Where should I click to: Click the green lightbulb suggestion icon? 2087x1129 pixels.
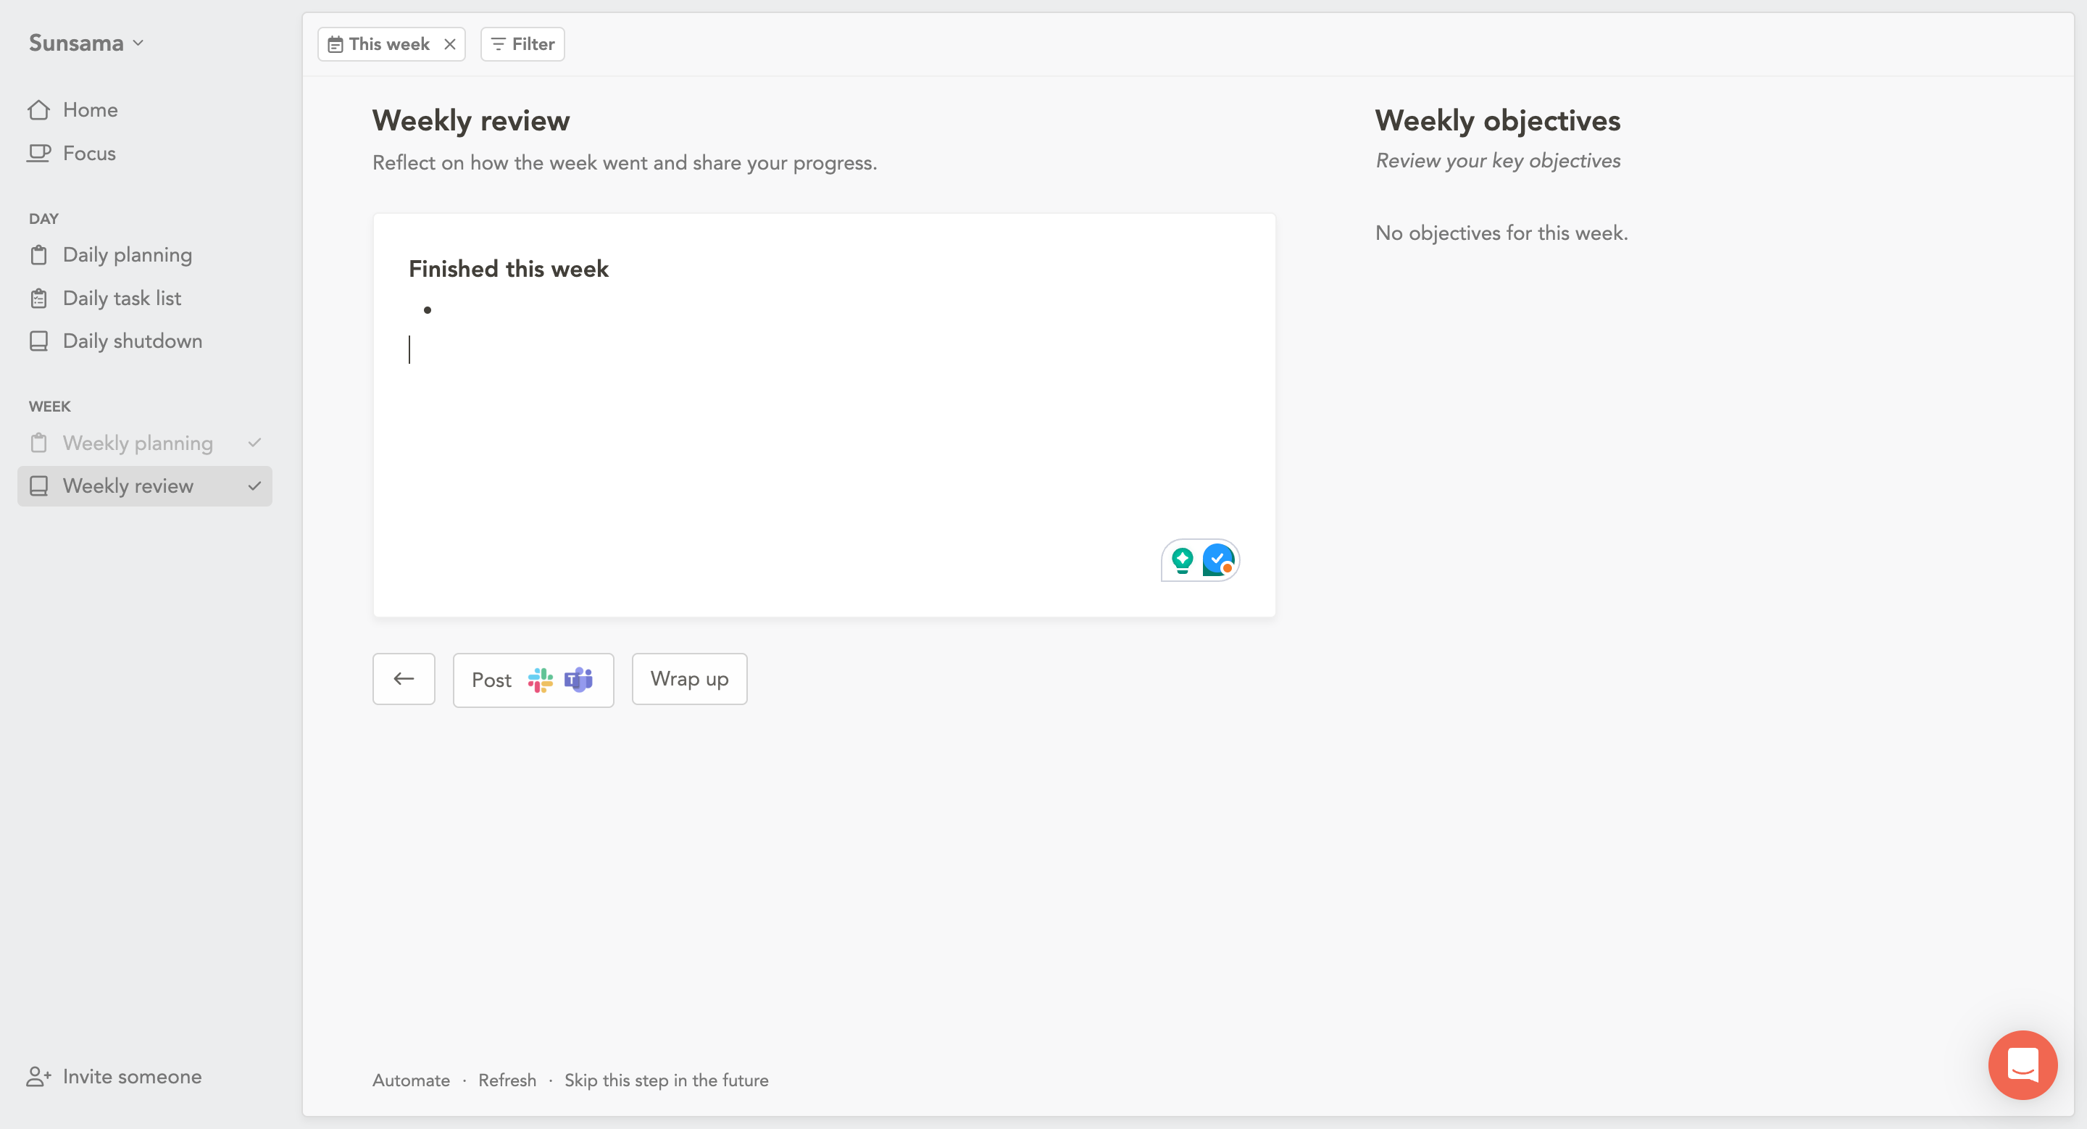click(1182, 560)
